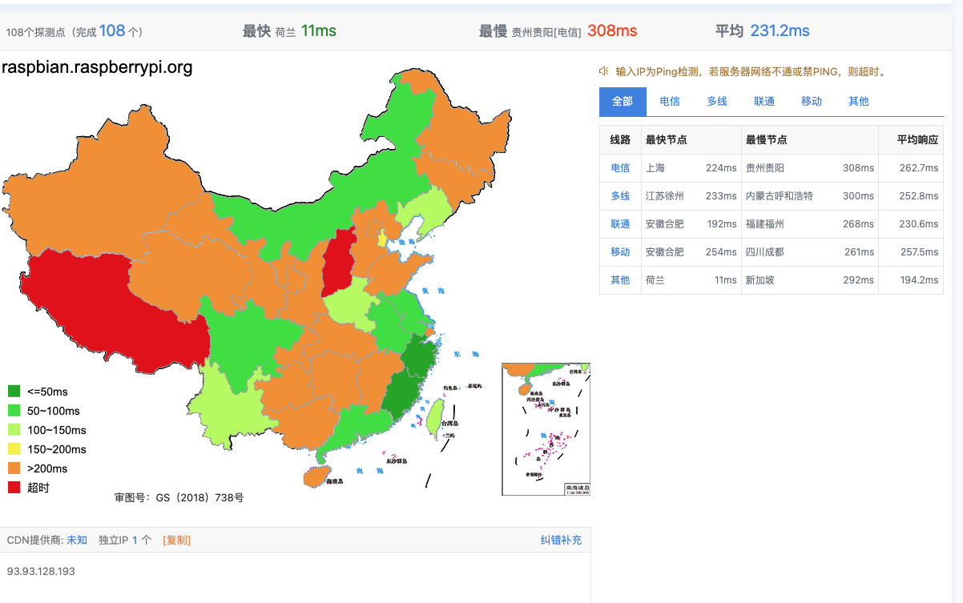Click the speaker notice icon
963x603 pixels.
(604, 71)
